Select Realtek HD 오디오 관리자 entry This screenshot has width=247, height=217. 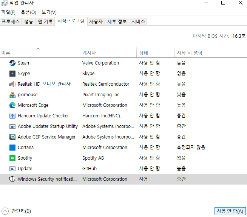44,84
